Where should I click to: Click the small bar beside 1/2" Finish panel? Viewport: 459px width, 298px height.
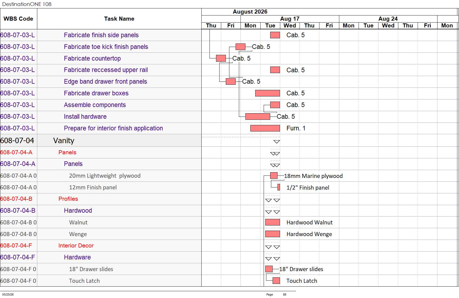[279, 187]
